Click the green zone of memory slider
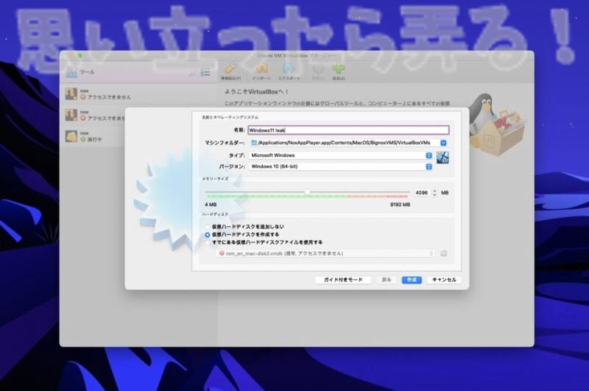Image resolution: width=589 pixels, height=391 pixels. pyautogui.click(x=278, y=197)
